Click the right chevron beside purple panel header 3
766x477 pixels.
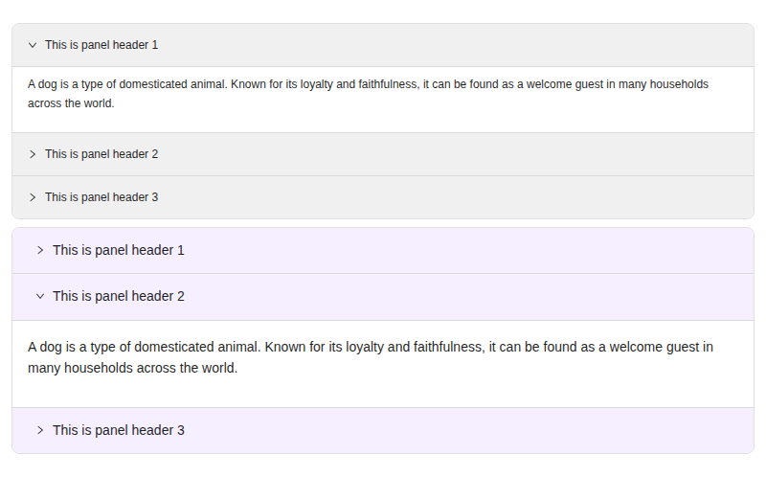40,430
